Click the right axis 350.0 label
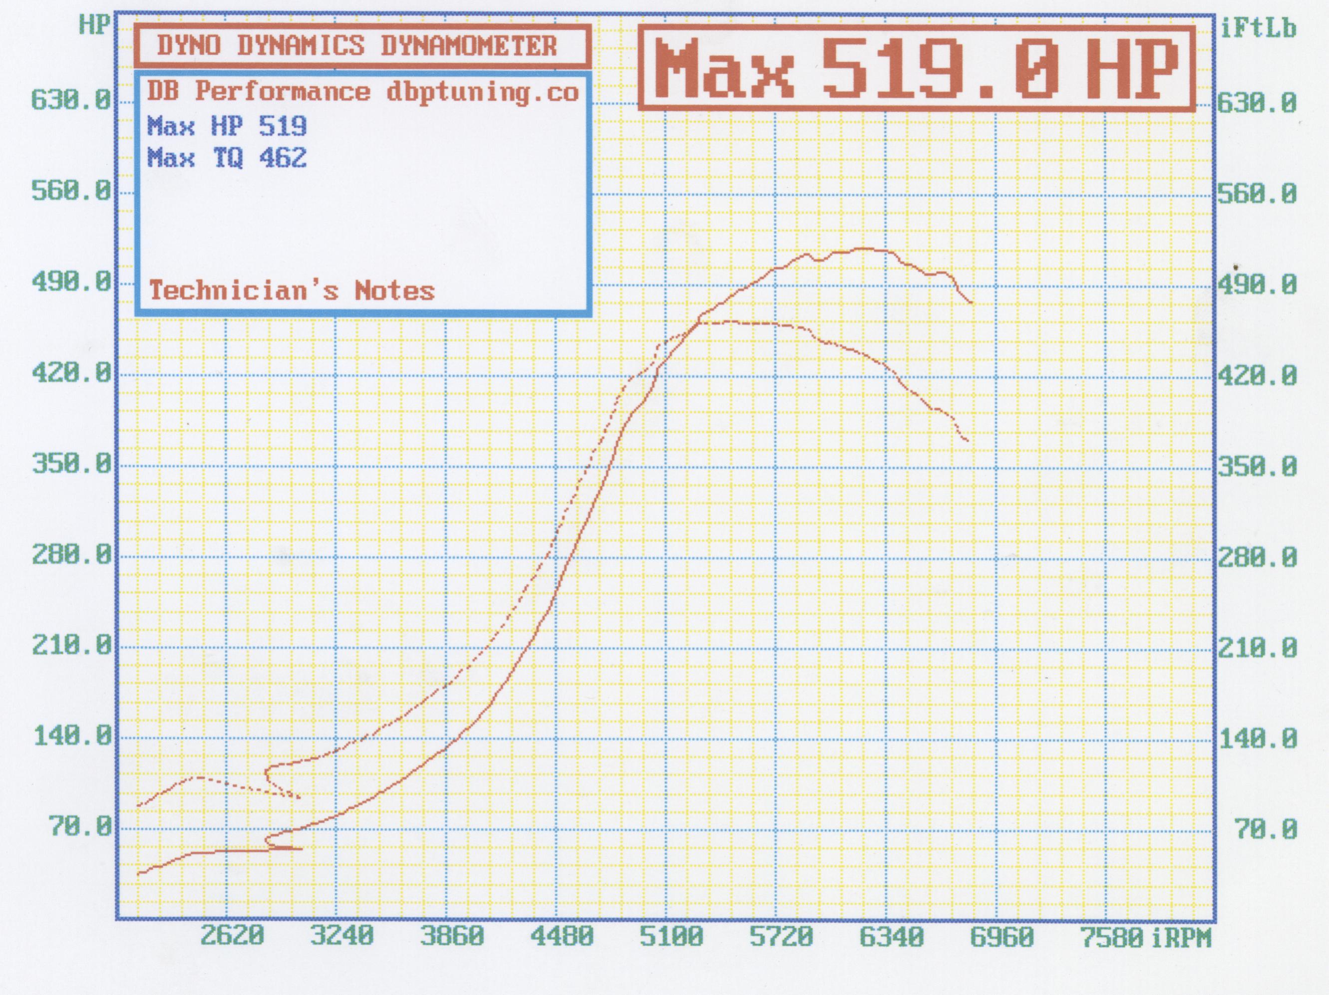 (x=1257, y=467)
